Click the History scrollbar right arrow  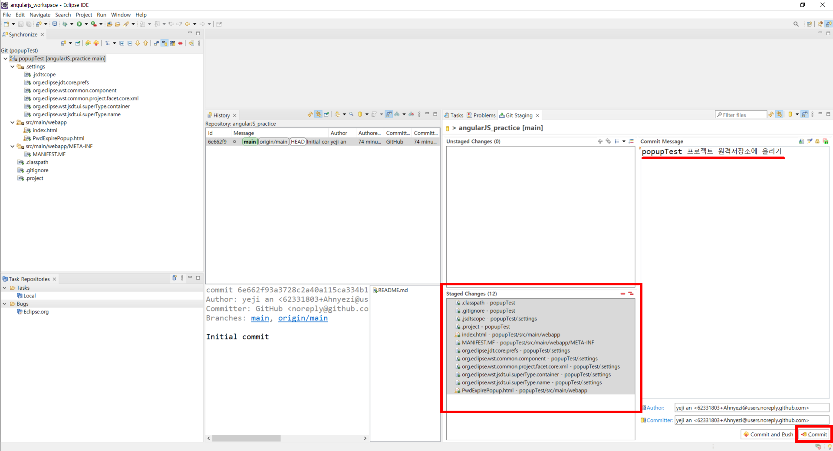(x=365, y=438)
